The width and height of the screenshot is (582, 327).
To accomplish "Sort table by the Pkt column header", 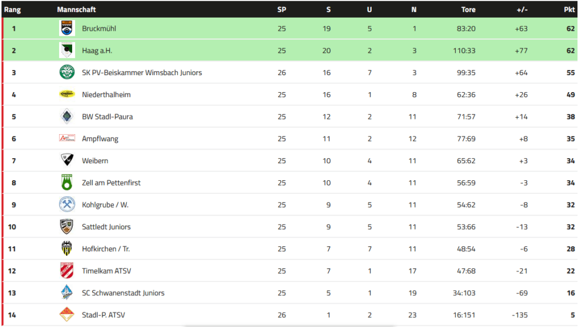I will pyautogui.click(x=569, y=10).
